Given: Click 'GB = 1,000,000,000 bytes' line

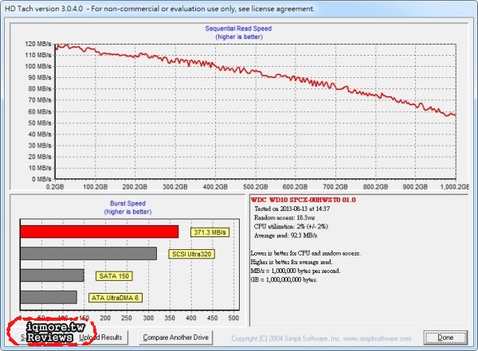Looking at the screenshot, I should coord(284,279).
